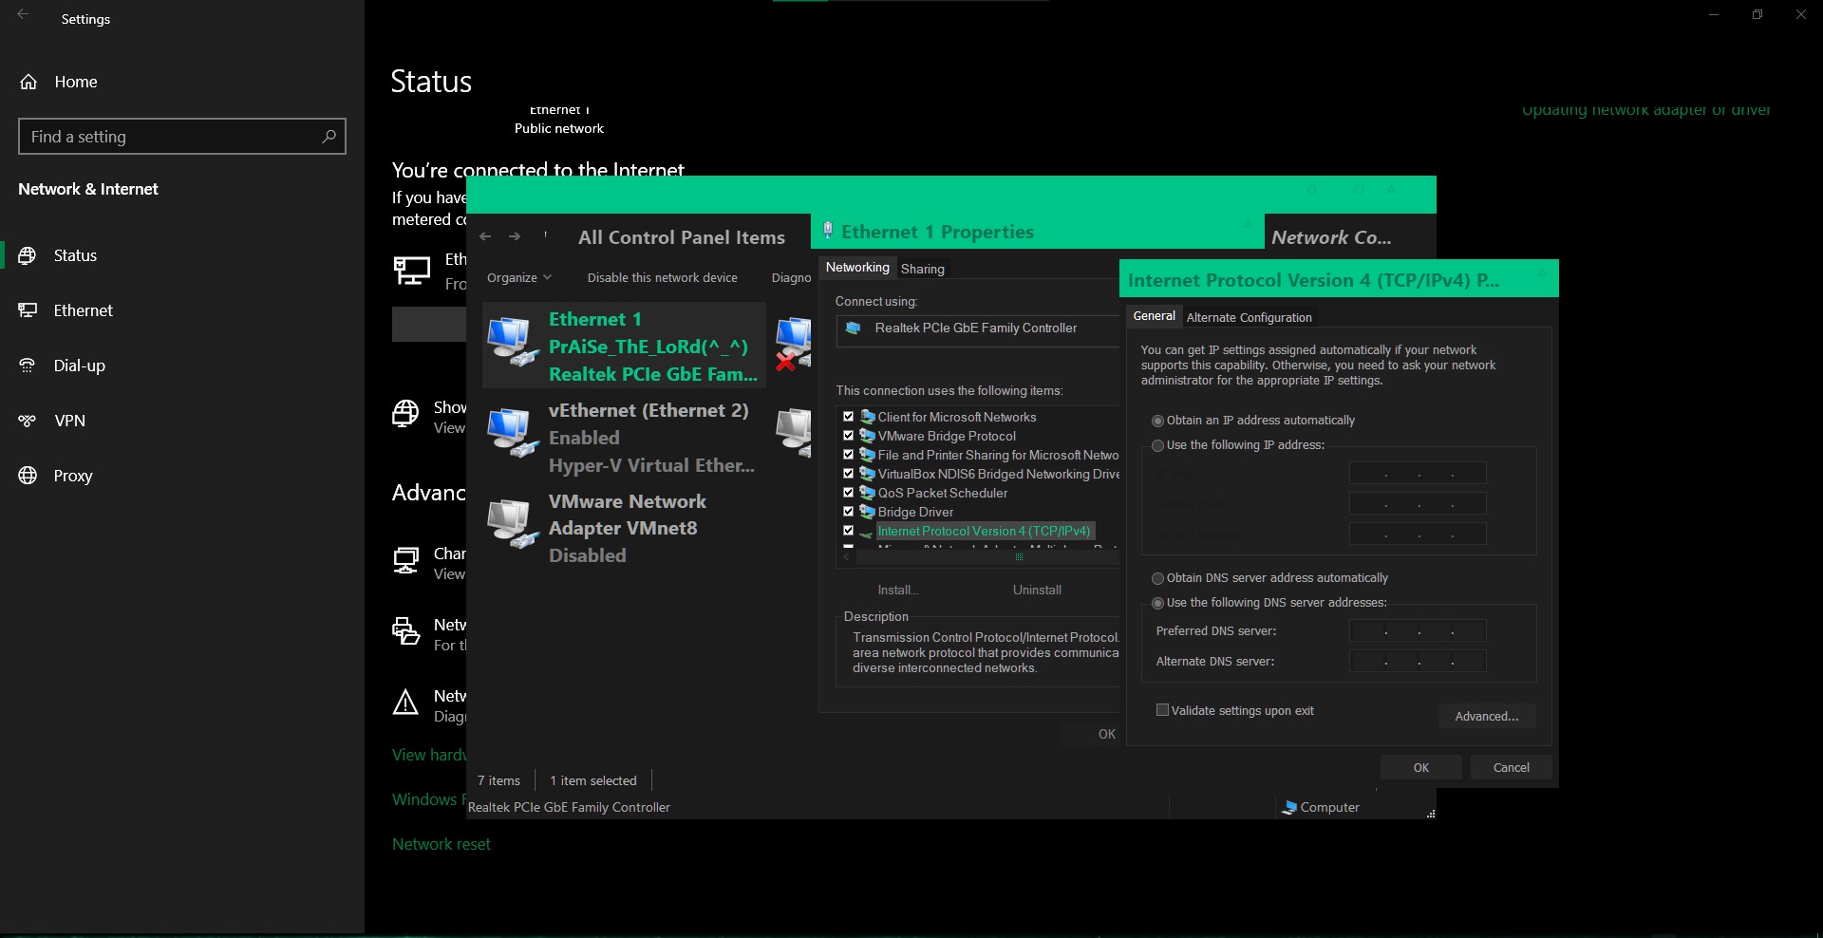Click the Uninstall button

tap(1037, 590)
